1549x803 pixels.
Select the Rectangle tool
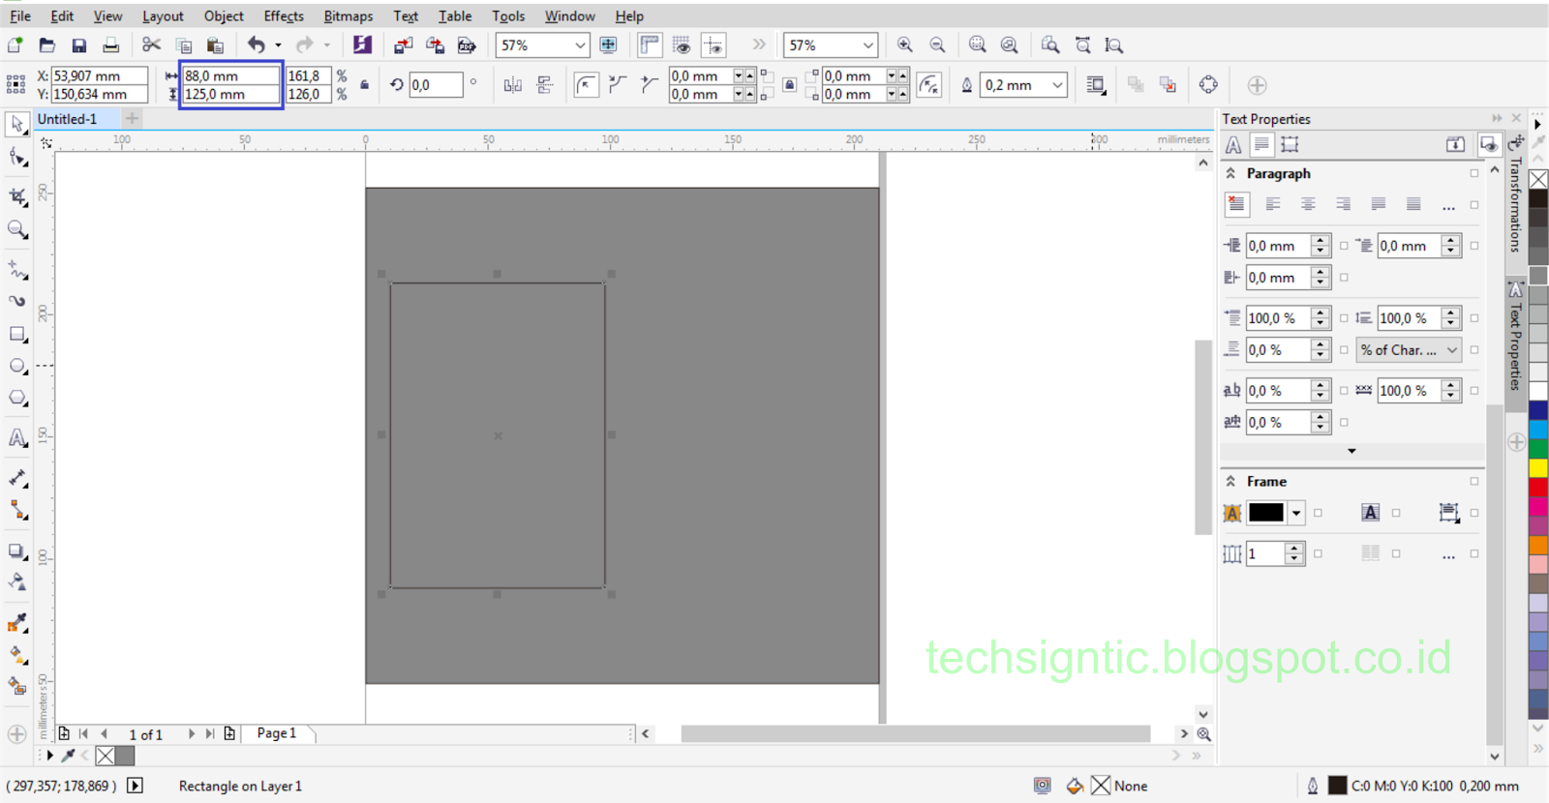tap(17, 334)
